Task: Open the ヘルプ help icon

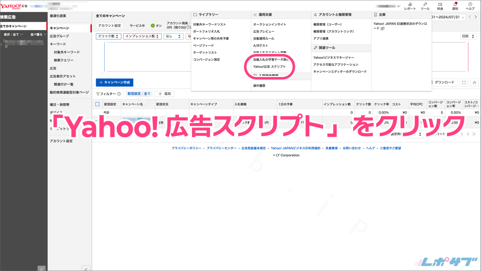Action: tap(470, 6)
